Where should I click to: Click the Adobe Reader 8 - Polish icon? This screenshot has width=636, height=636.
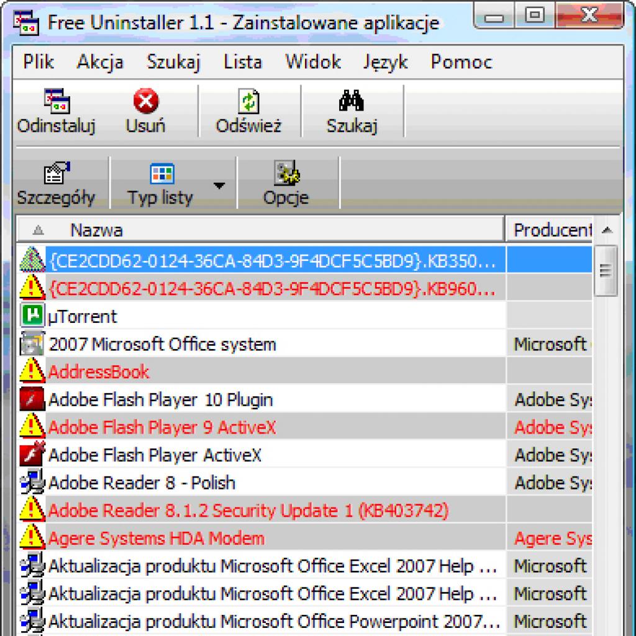click(x=32, y=481)
